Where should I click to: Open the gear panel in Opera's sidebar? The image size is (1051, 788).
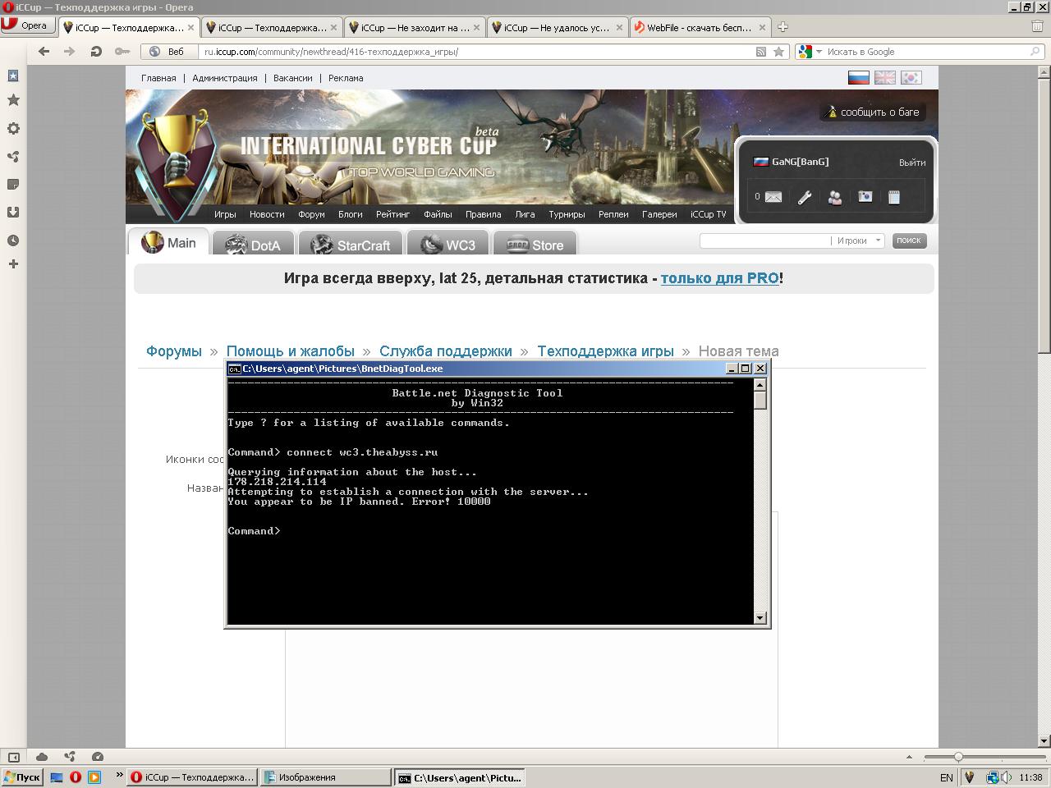point(13,129)
